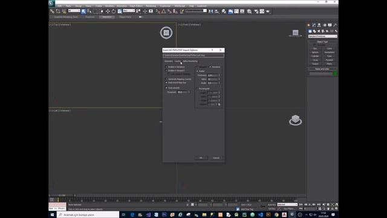This screenshot has height=218, width=387.
Task: Open Render Setup from toolbar
Action: [256, 12]
